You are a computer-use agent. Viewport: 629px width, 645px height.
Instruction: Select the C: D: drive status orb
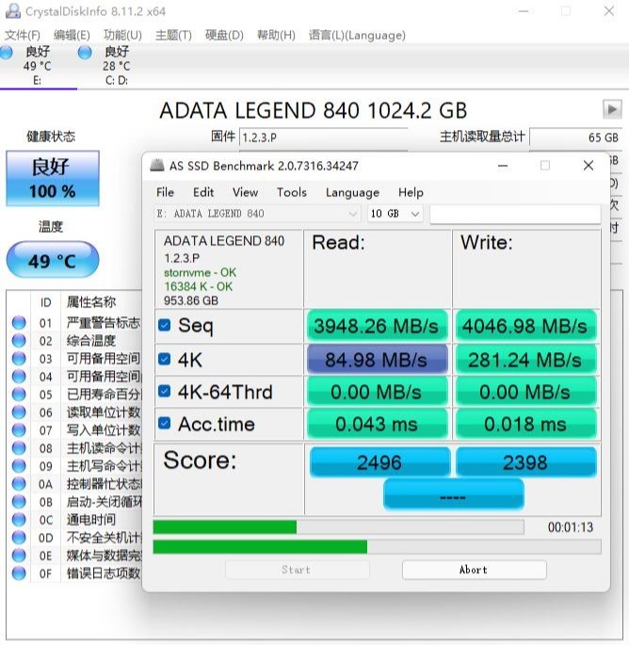click(x=85, y=52)
